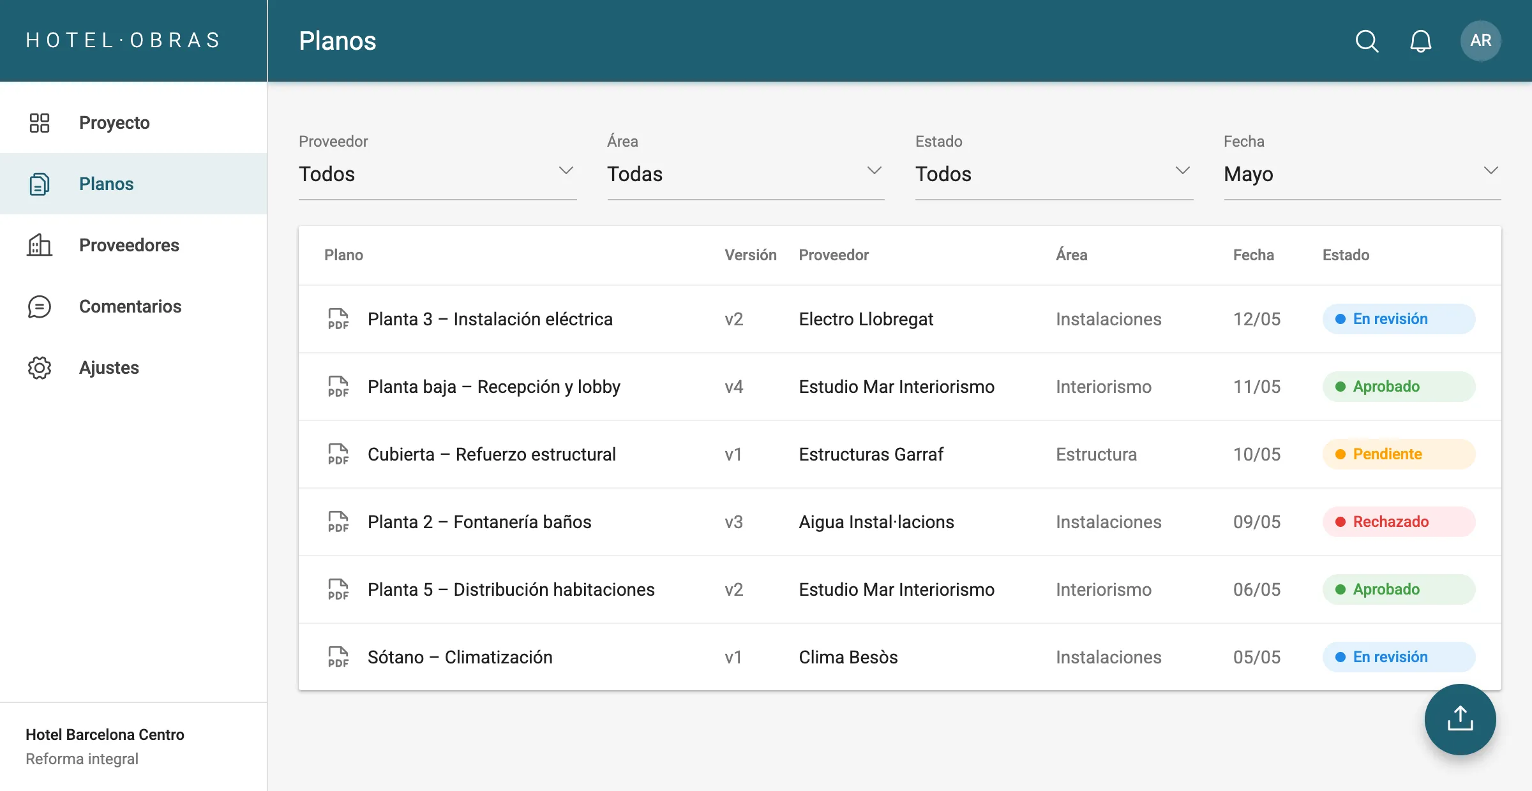Open Comentarios section
Image resolution: width=1532 pixels, height=791 pixels.
click(133, 306)
